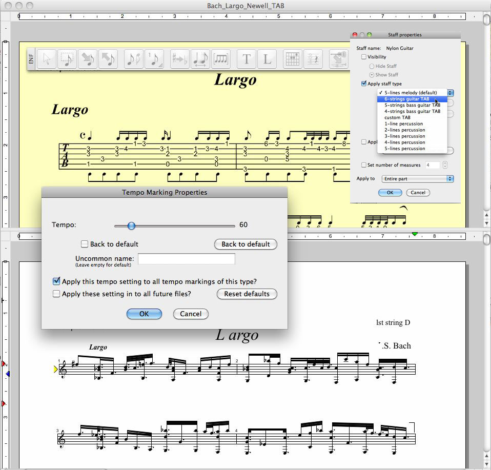491x470 pixels.
Task: Click the staff lines with rest icon
Action: pos(313,59)
